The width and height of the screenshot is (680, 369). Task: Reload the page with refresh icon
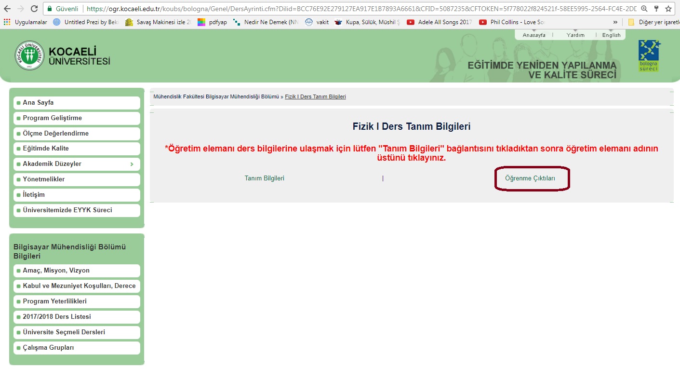(x=34, y=9)
